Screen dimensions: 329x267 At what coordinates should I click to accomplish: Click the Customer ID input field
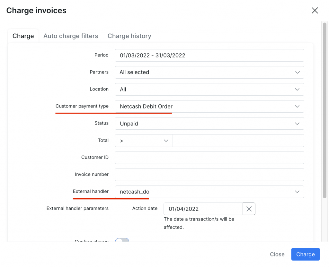209,158
